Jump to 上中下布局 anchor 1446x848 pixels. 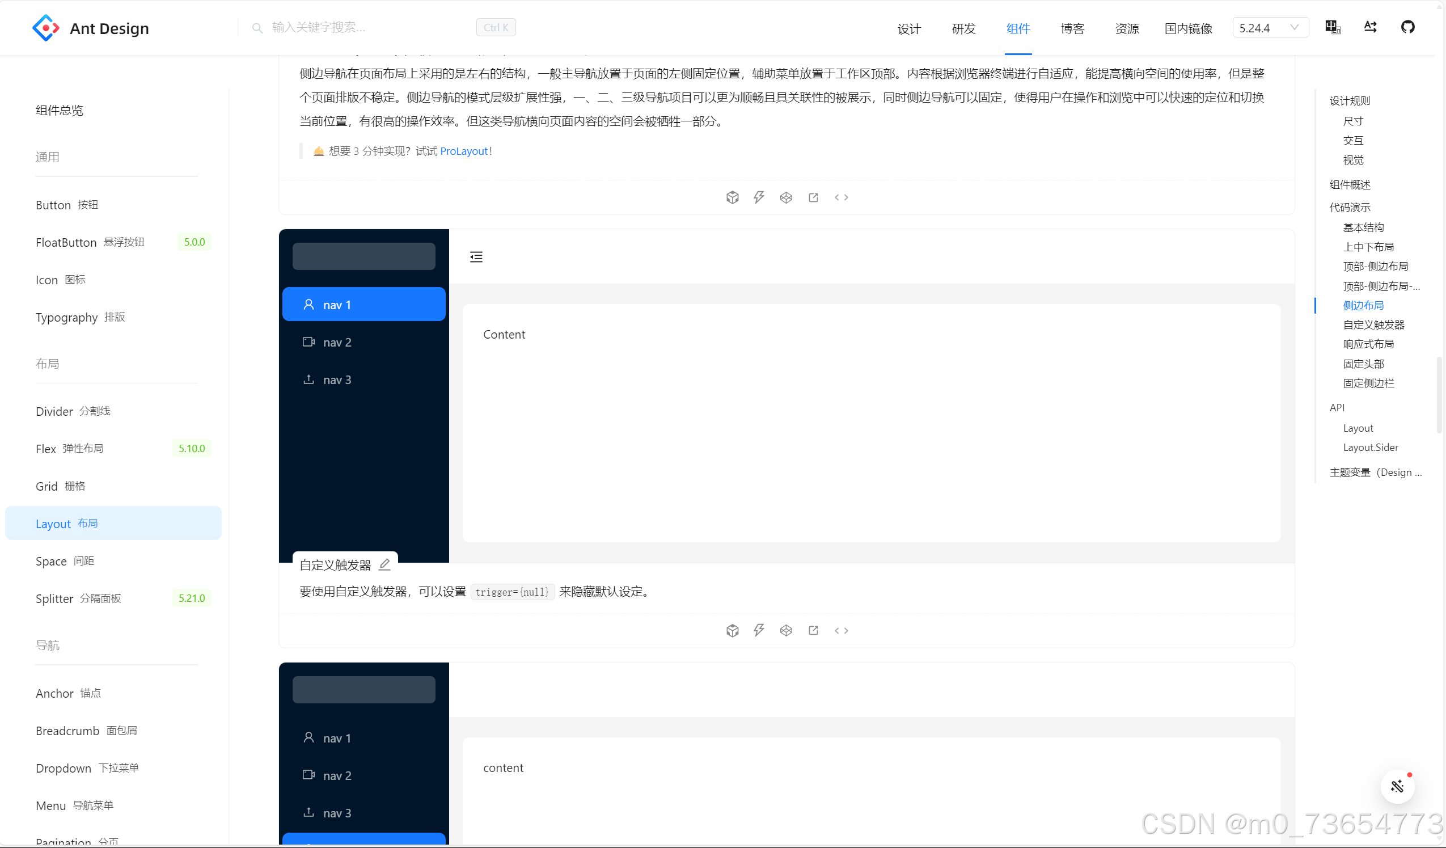(x=1368, y=247)
